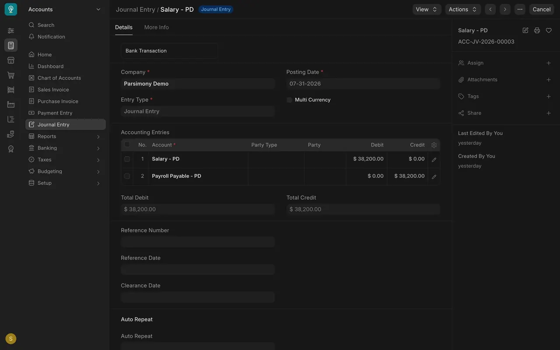Open Notification in the sidebar
560x350 pixels.
click(66, 37)
